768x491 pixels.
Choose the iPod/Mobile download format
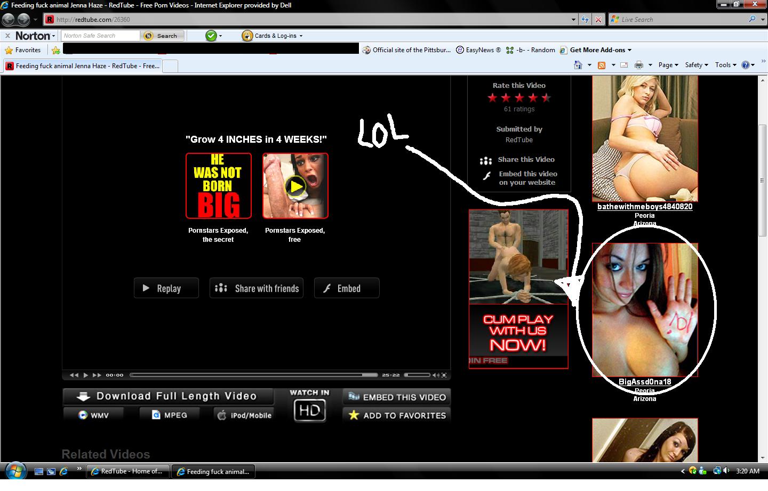[x=244, y=415]
